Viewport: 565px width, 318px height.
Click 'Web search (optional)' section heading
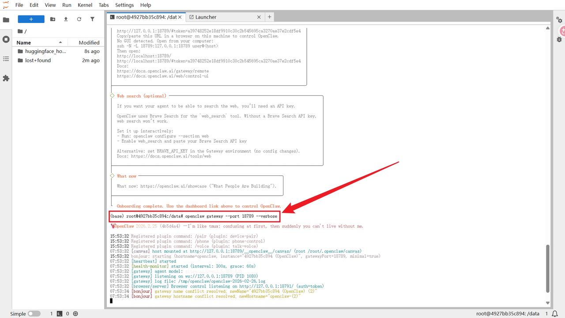coord(141,96)
